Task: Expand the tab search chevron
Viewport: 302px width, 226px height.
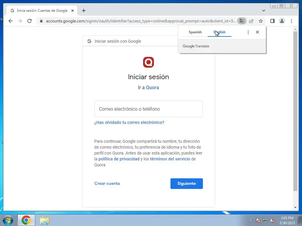Action: [264, 11]
